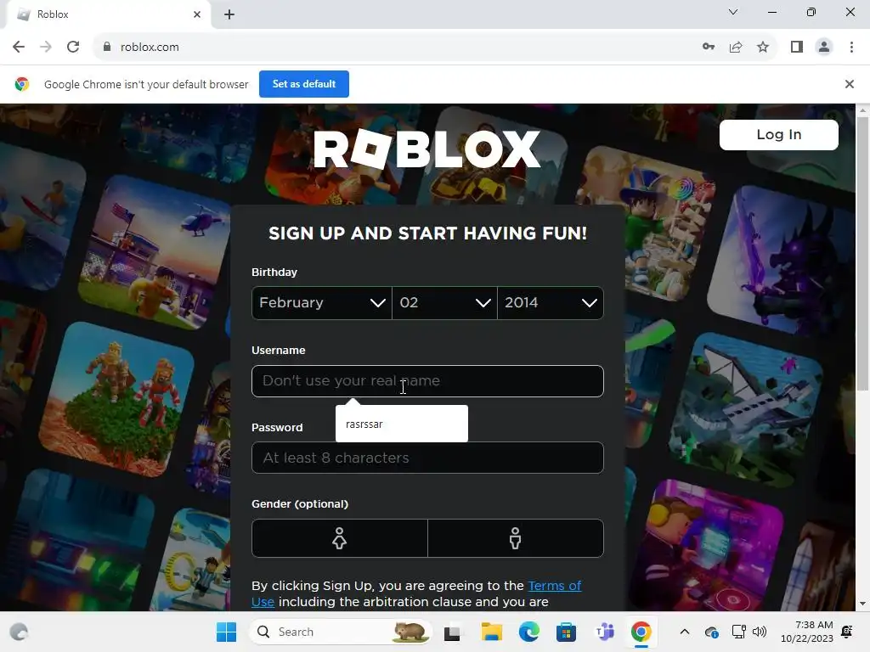Share this page via share icon
This screenshot has height=652, width=870.
tap(736, 48)
